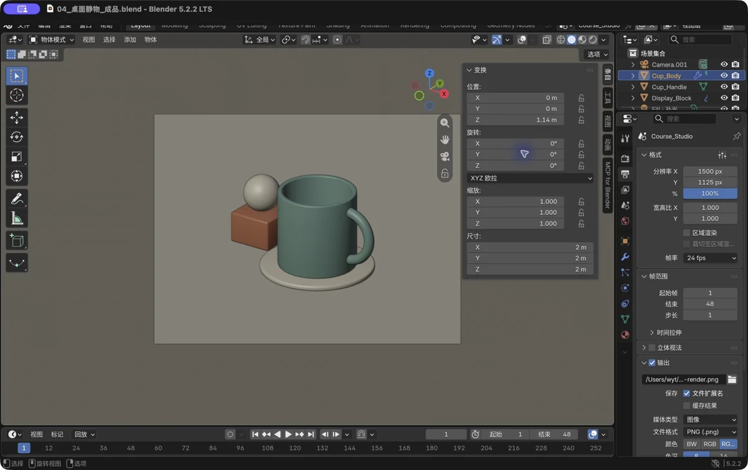Activate the Annotate pencil tool
Screen dimensions: 748x470
(17, 199)
